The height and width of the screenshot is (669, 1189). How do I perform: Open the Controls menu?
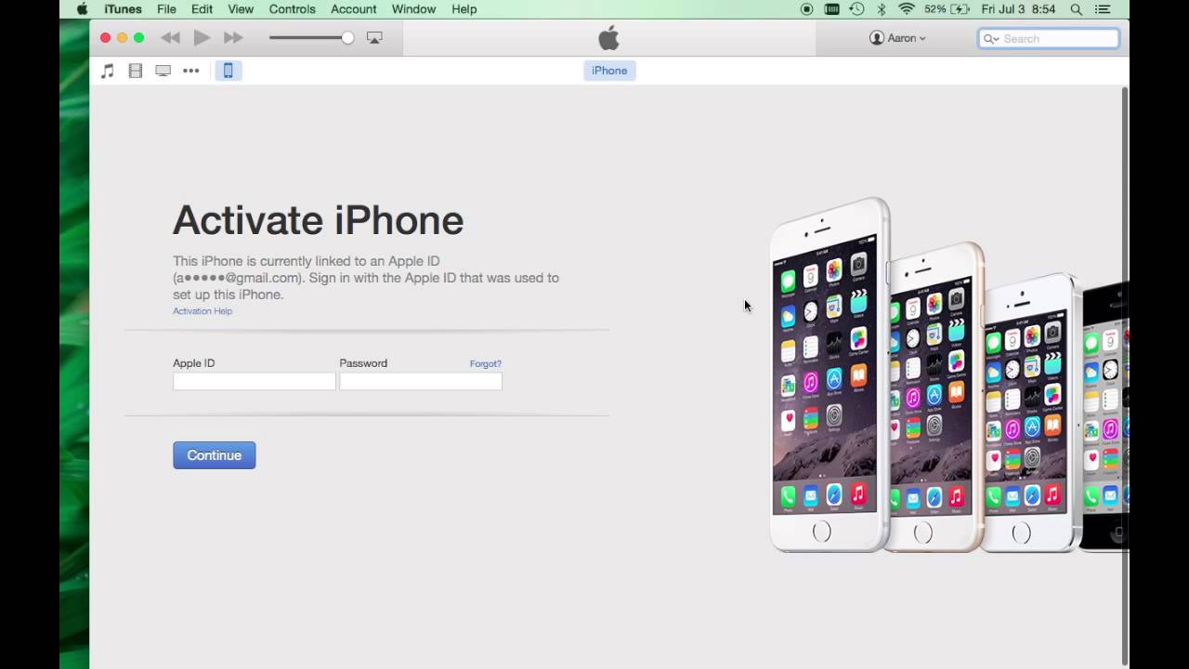click(x=293, y=9)
